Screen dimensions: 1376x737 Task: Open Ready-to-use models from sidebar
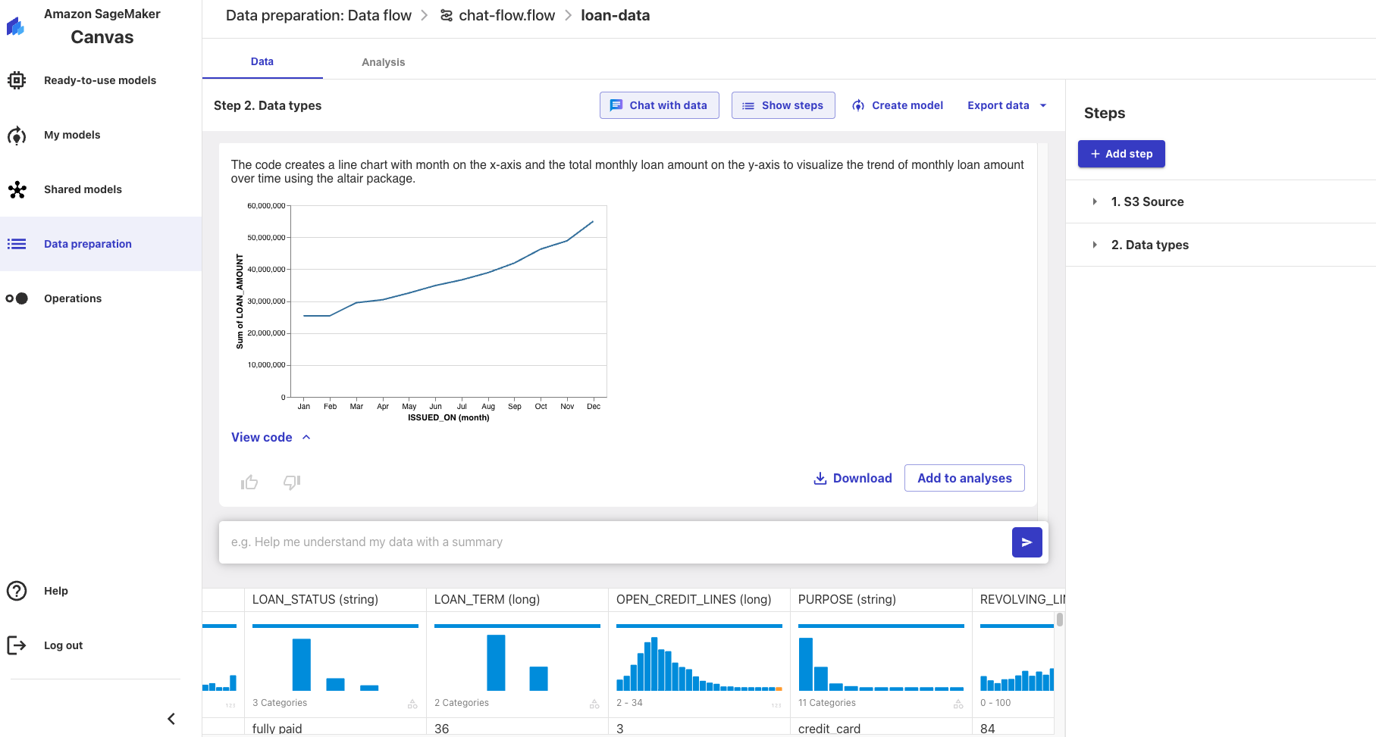[x=99, y=80]
